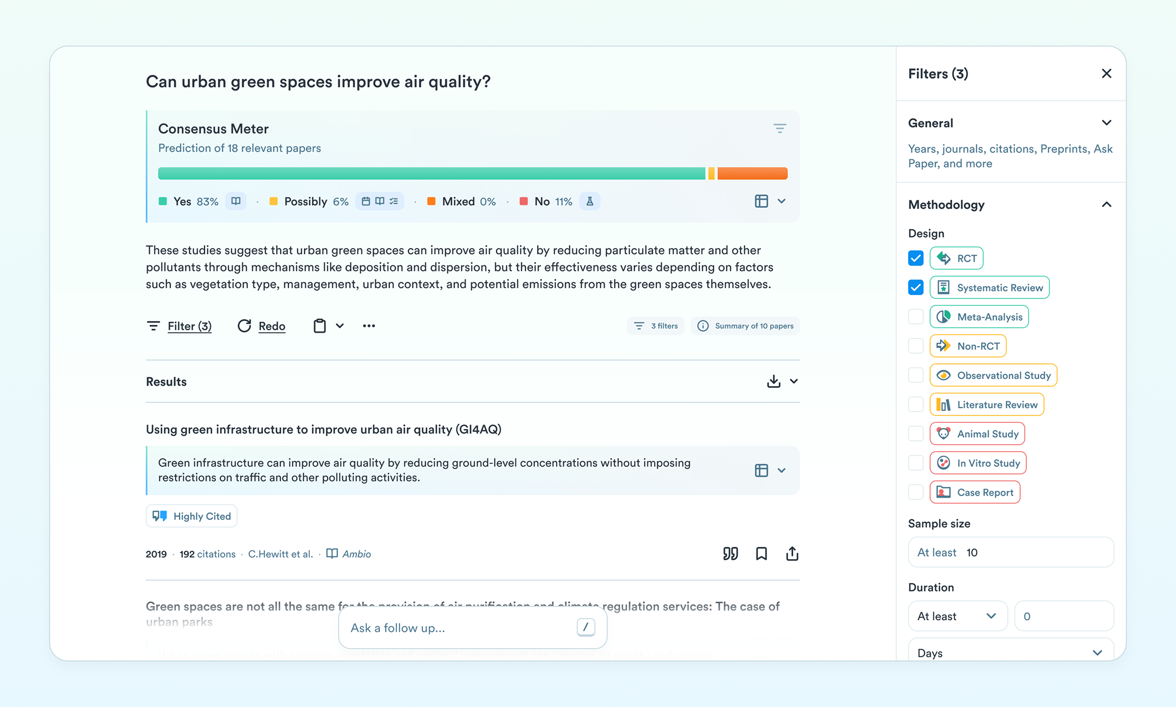Click the green Yes segment of consensus bar
The height and width of the screenshot is (707, 1176).
click(x=432, y=173)
